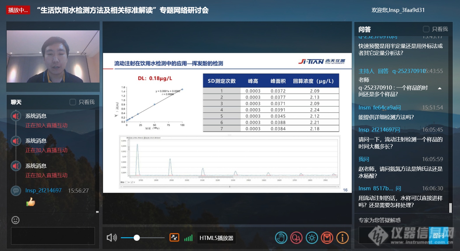Open the emoji smiley picker in chat

(15, 220)
